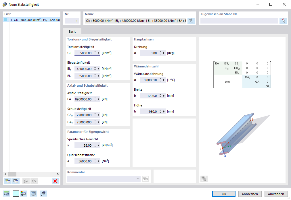Click the stiffness matrix diagram
The height and width of the screenshot is (200, 291).
(242, 75)
